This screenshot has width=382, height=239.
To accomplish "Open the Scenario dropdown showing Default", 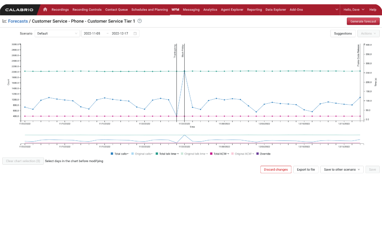I will [x=57, y=33].
